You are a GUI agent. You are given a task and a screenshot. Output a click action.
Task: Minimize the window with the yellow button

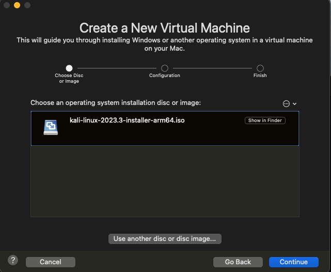(17, 5)
